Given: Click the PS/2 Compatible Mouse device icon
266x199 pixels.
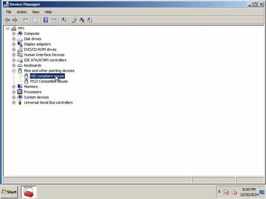Looking at the screenshot, I should [x=26, y=81].
